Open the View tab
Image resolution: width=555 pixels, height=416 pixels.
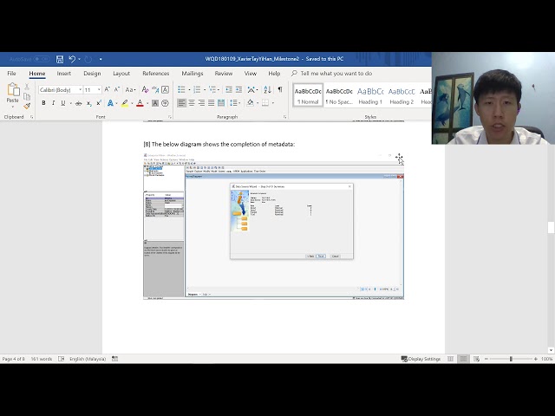click(x=251, y=74)
